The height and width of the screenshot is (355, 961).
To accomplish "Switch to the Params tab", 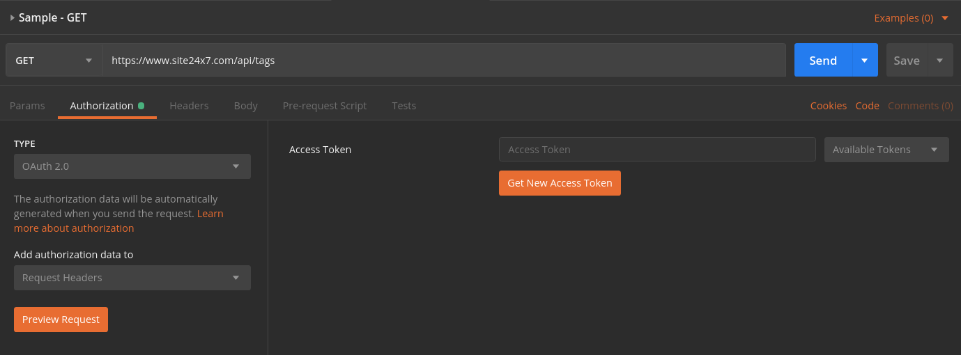I will pos(27,106).
